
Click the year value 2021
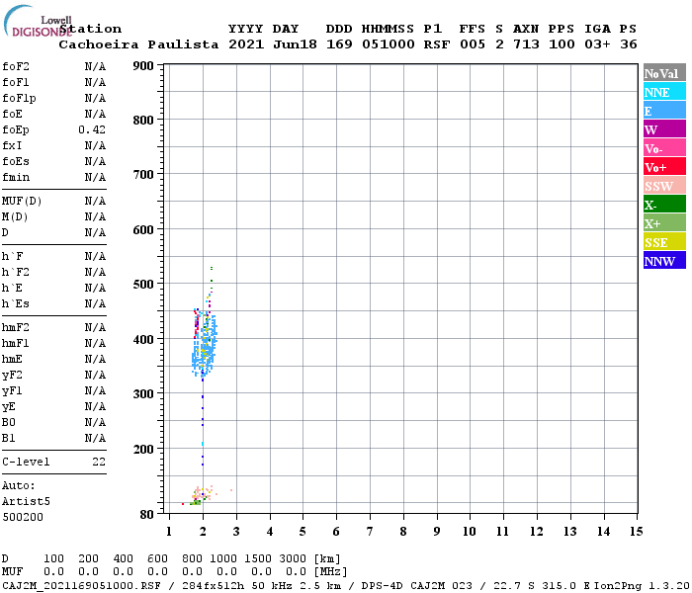(246, 44)
